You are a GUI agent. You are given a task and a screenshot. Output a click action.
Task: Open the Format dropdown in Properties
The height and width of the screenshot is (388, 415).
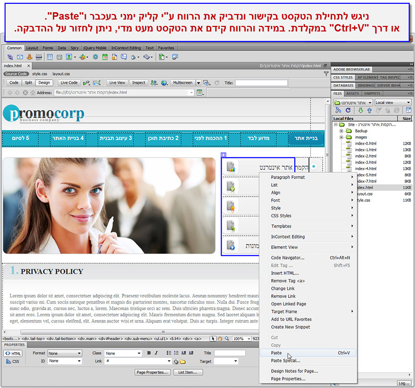65,353
